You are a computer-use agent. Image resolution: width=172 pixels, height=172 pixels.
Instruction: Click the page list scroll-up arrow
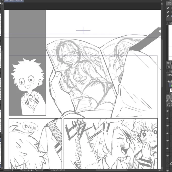2,4
